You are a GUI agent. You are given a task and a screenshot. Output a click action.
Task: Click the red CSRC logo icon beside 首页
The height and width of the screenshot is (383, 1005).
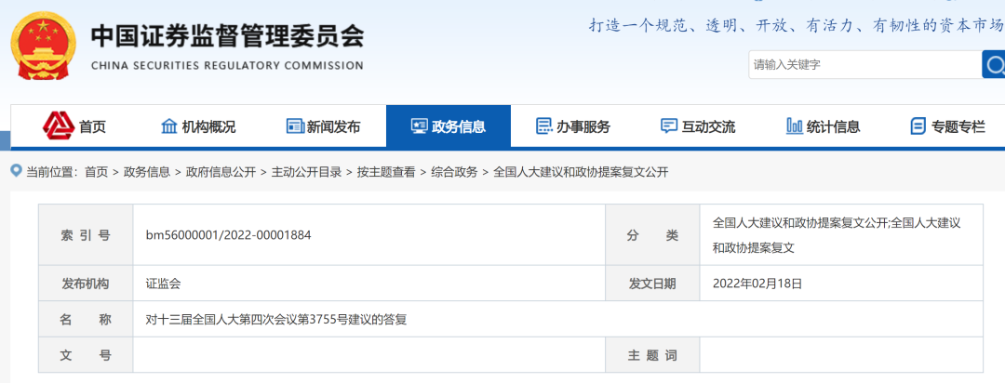[59, 126]
